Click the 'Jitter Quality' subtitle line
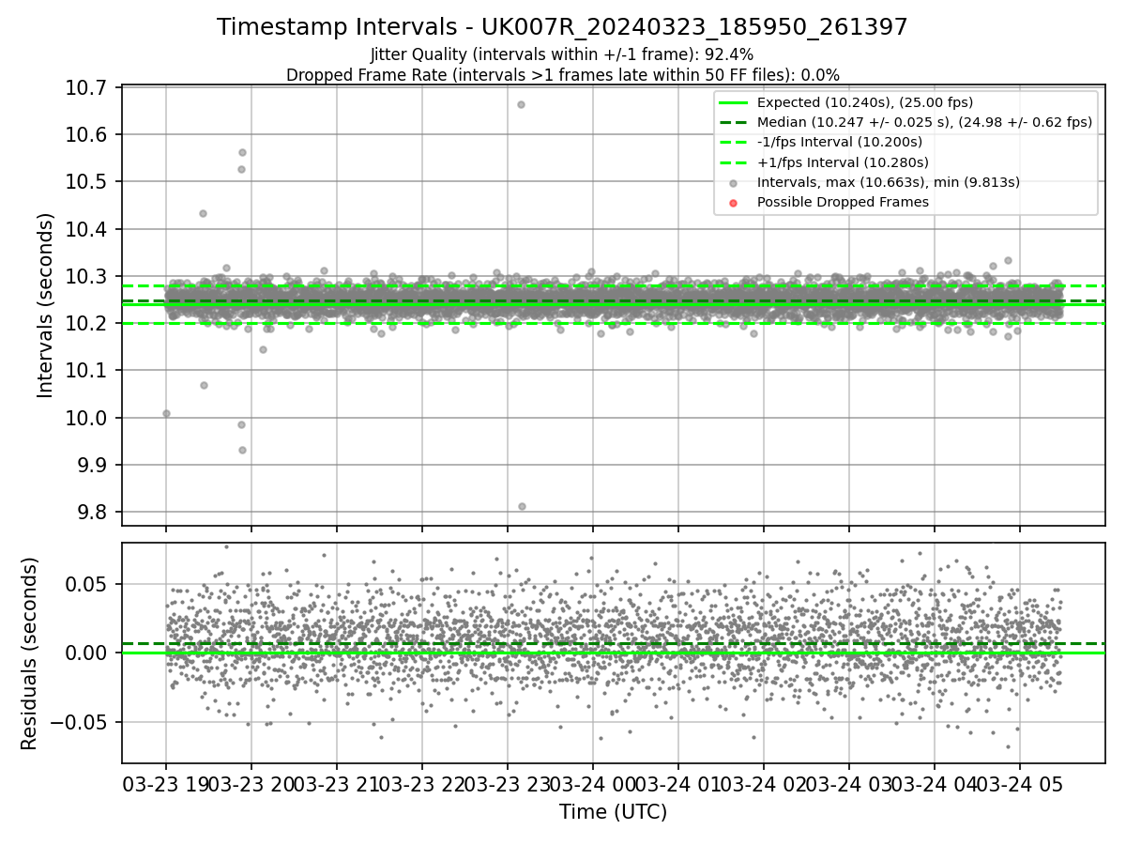Image resolution: width=1126 pixels, height=845 pixels. coord(562,54)
